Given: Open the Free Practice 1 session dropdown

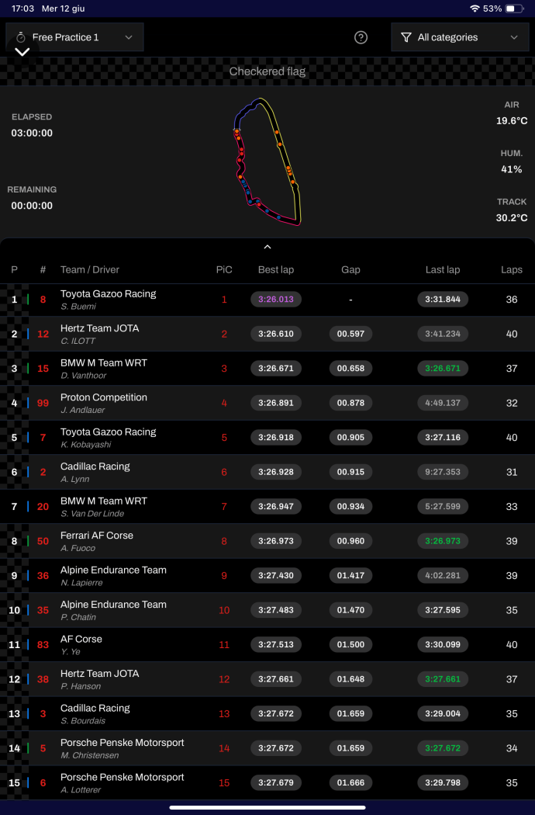Looking at the screenshot, I should tap(74, 37).
